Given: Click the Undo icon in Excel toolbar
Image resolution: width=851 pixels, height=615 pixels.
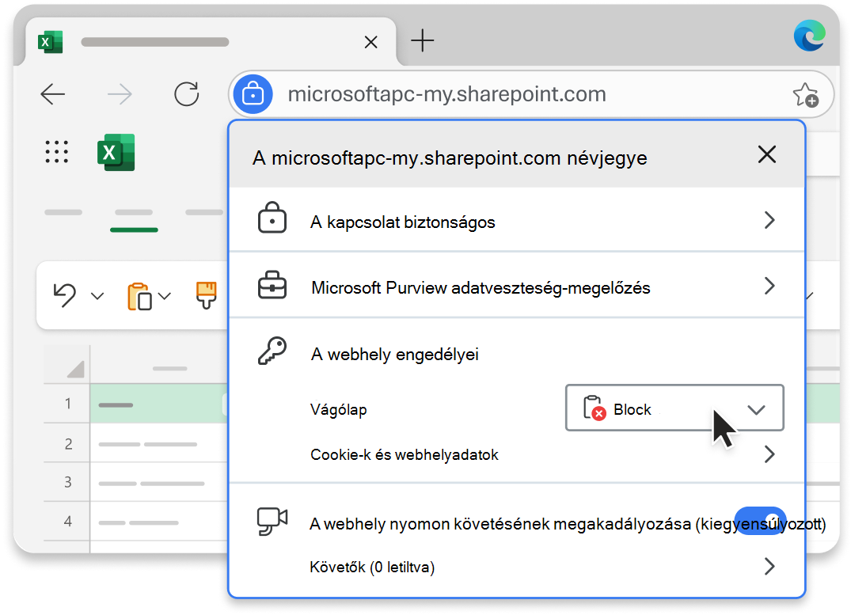Looking at the screenshot, I should point(65,295).
